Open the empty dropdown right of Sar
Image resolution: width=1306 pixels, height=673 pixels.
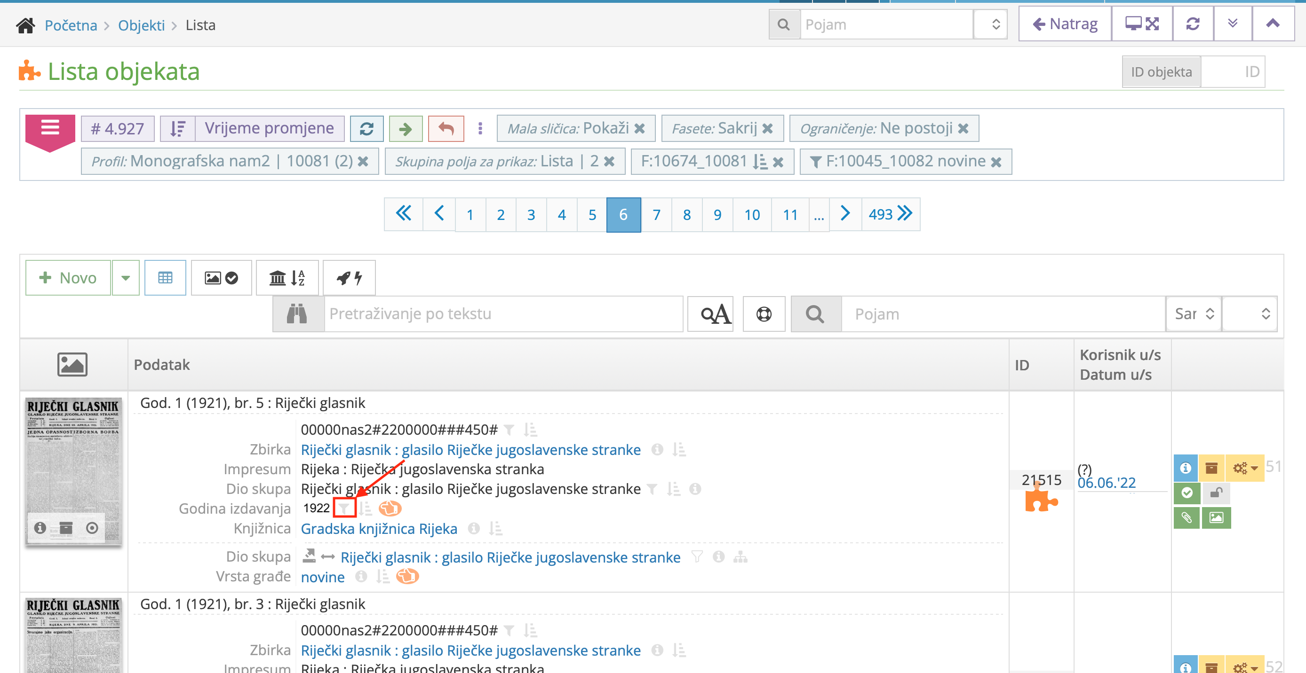[1250, 314]
